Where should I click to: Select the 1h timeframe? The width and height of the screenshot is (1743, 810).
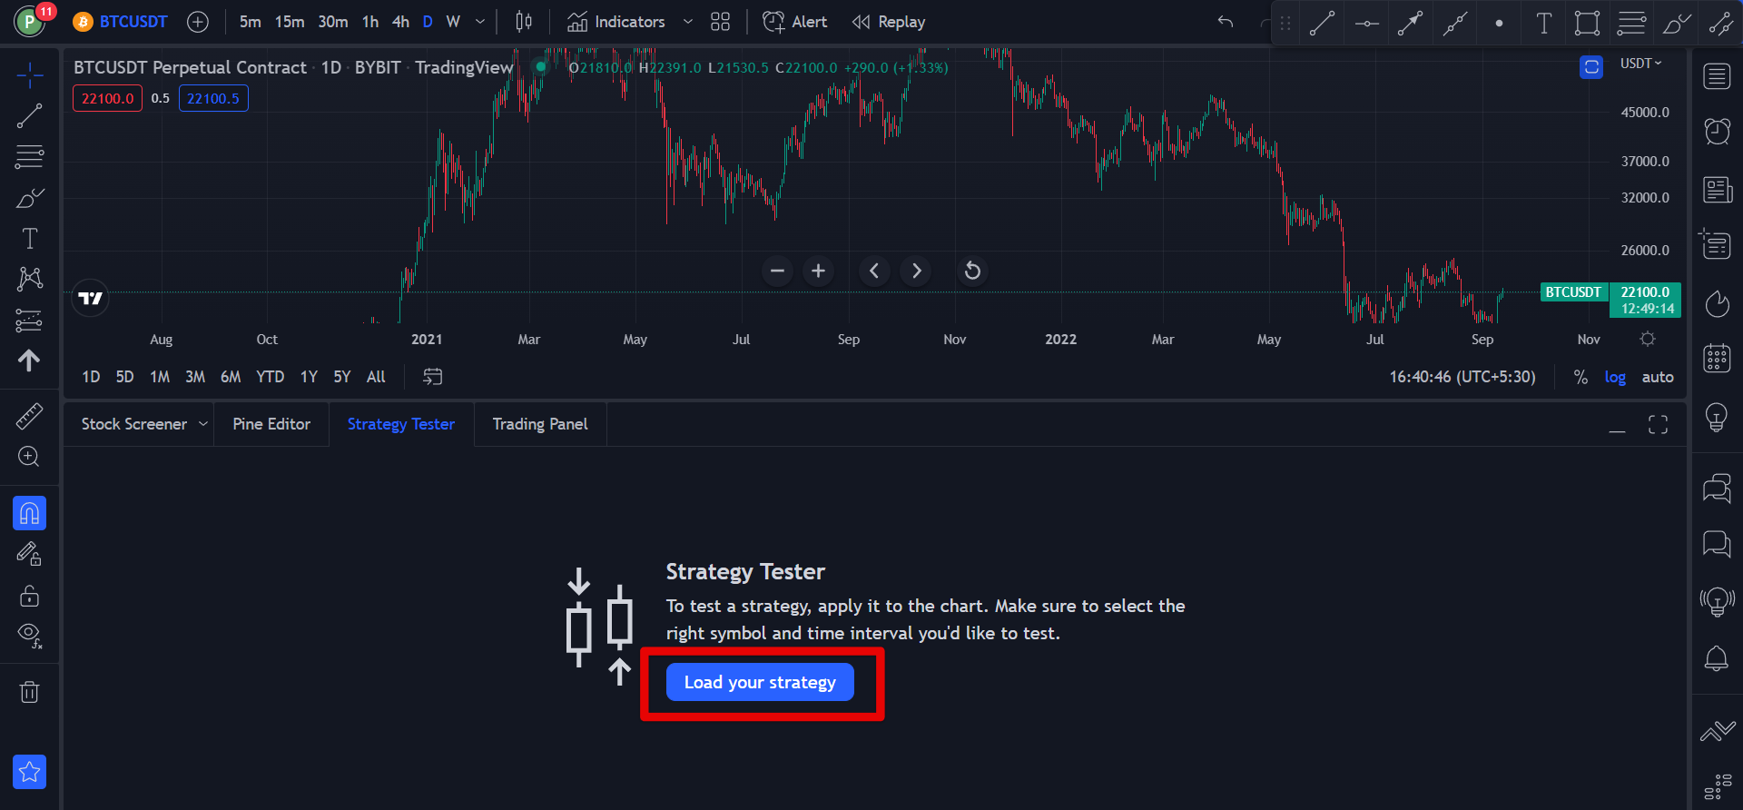click(x=370, y=22)
